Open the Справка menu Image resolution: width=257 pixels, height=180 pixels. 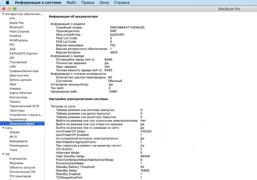coord(121,3)
